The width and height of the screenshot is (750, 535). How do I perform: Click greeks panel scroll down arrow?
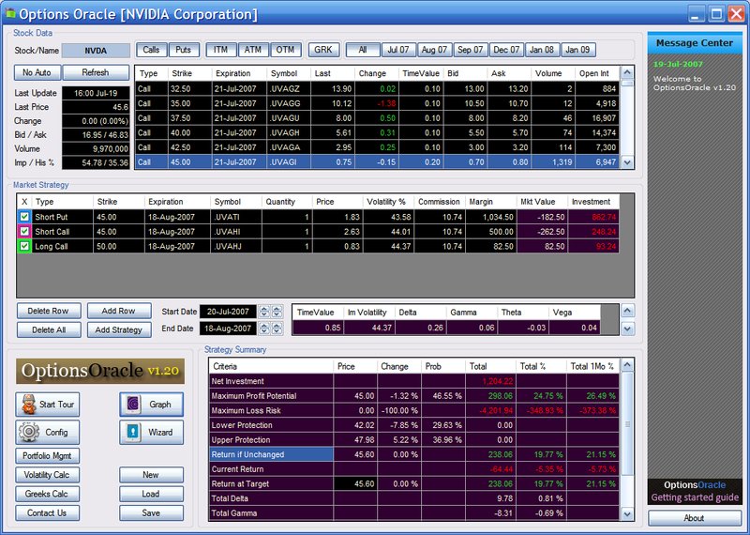[627, 329]
